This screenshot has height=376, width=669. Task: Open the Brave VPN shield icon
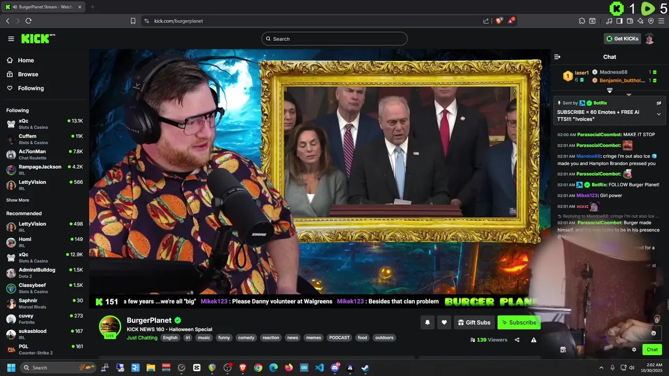pyautogui.click(x=651, y=21)
